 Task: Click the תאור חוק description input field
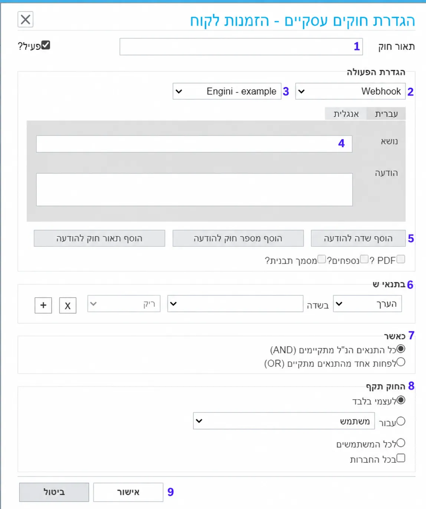pyautogui.click(x=241, y=47)
